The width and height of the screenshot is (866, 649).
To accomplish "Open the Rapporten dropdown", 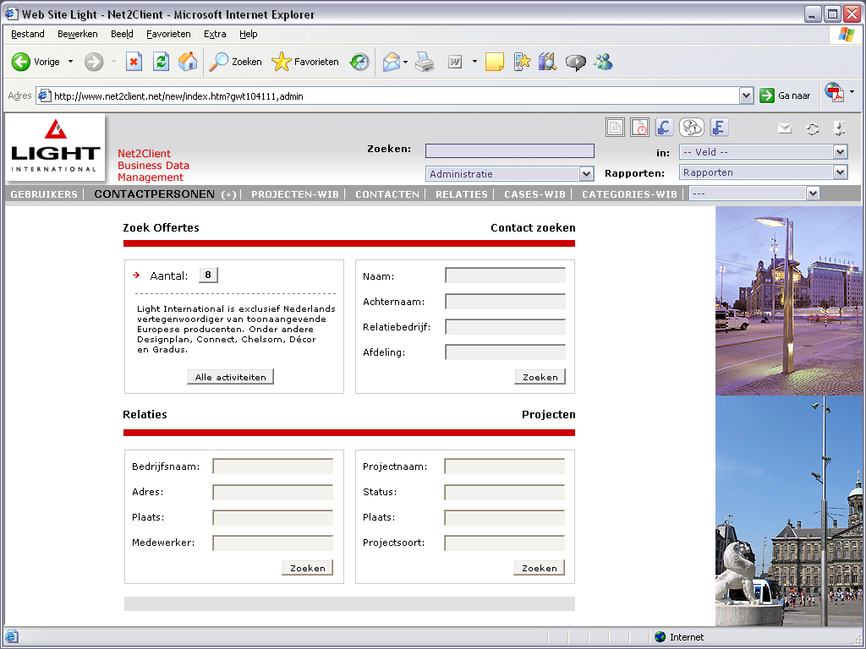I will (764, 172).
